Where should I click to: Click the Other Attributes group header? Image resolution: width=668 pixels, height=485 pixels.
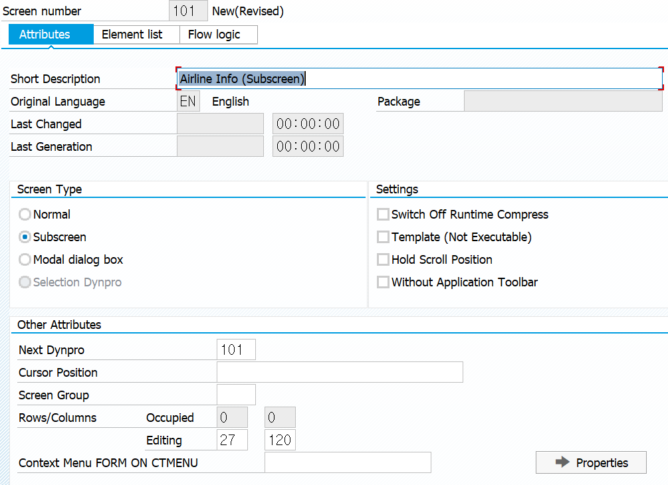(59, 324)
